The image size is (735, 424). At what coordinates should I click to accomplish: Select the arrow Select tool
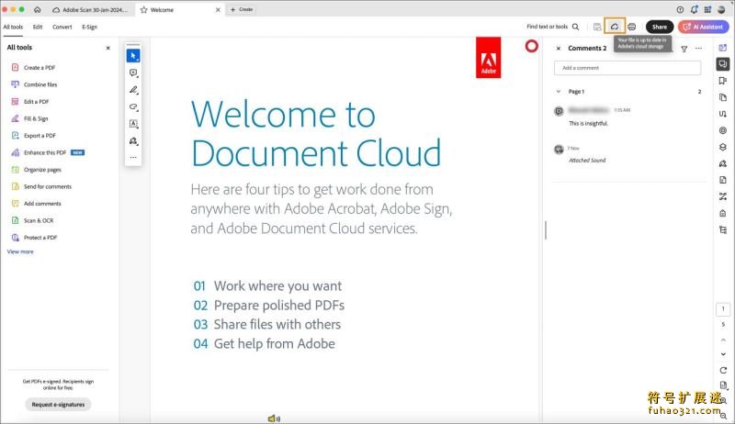[133, 56]
